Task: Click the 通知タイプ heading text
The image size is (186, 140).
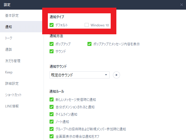Action: coord(57,17)
